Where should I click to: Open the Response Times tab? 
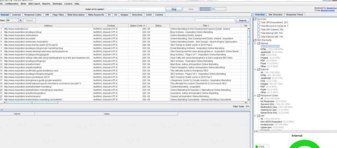(295, 14)
